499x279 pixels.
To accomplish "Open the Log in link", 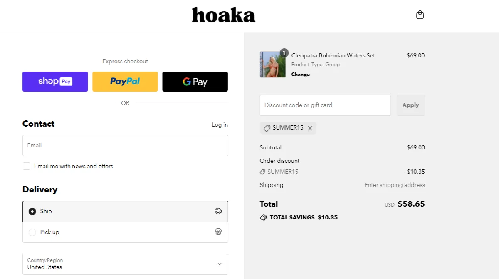I will coord(220,125).
